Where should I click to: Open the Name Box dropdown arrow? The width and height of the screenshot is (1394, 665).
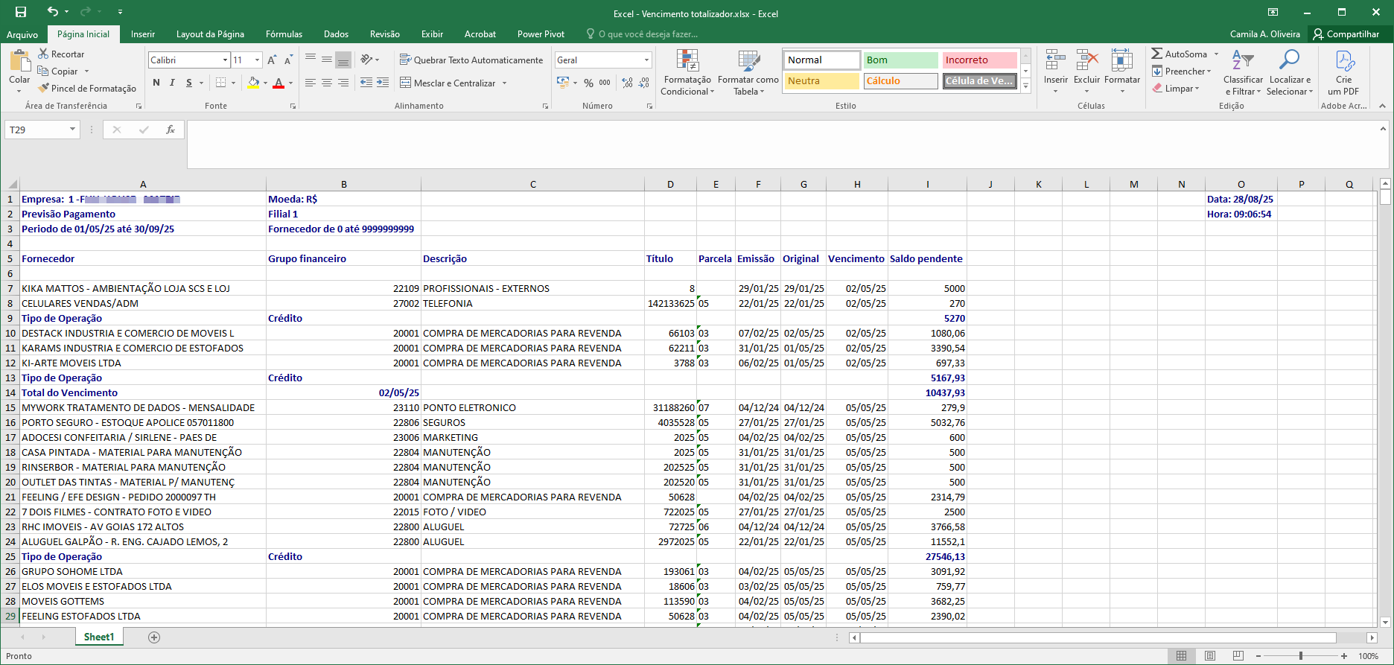pos(72,130)
